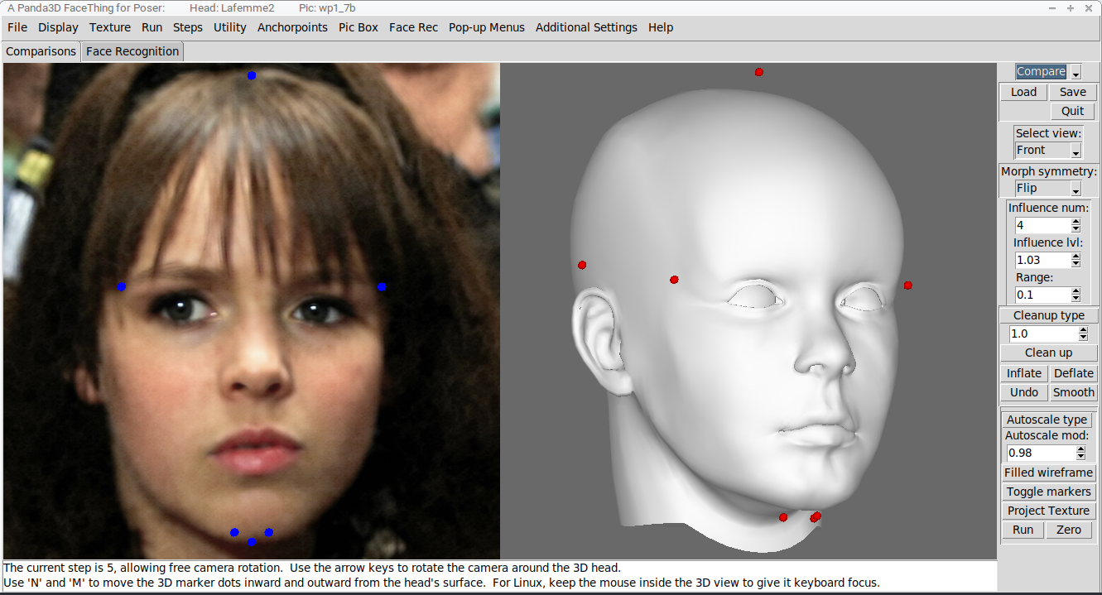Decrease the Range spinner value
This screenshot has height=595, width=1102.
tap(1076, 298)
